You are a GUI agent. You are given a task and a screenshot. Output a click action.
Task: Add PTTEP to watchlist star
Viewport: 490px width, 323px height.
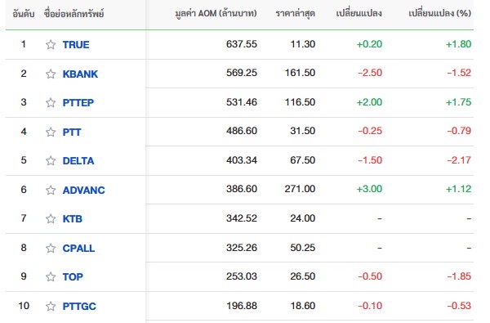pyautogui.click(x=51, y=103)
